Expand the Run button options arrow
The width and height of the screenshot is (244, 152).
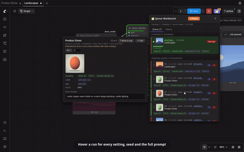(x=203, y=11)
